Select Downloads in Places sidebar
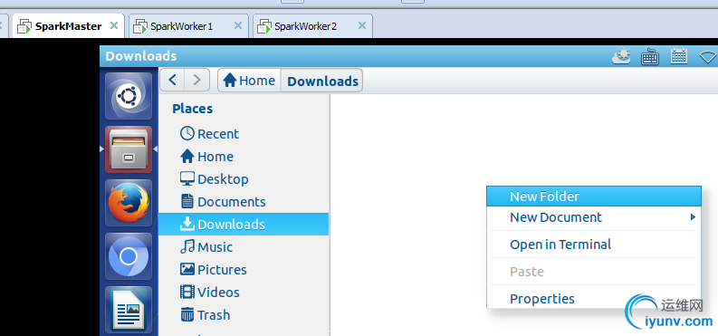 pyautogui.click(x=244, y=225)
